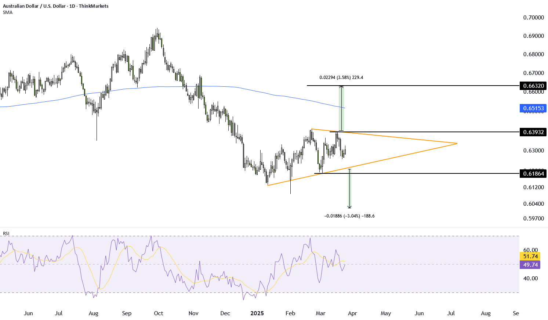
Task: Click the 0.66320 price level label
Action: coord(533,86)
